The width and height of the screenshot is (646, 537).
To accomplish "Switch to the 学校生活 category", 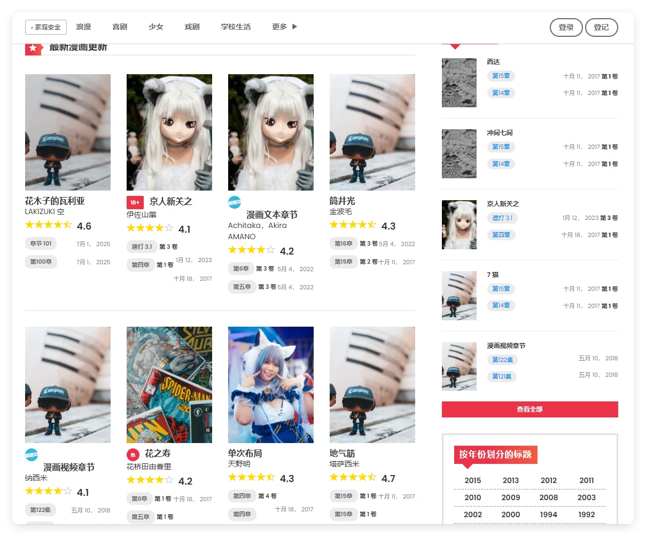I will (236, 26).
